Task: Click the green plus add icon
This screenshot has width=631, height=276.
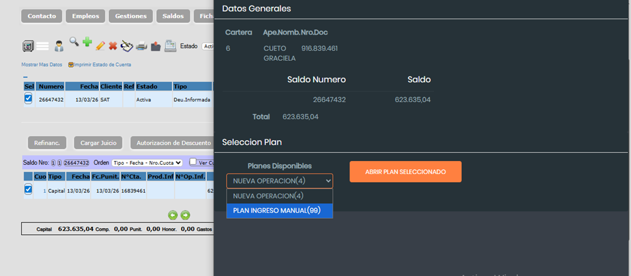Action: tap(87, 42)
